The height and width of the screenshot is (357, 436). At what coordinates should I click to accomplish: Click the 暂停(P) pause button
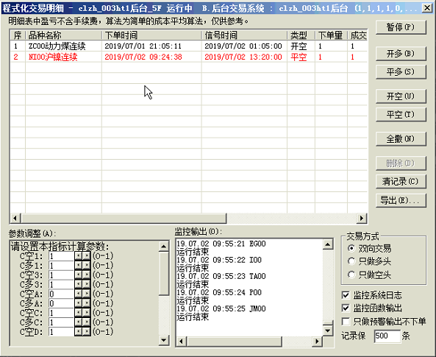pos(401,27)
